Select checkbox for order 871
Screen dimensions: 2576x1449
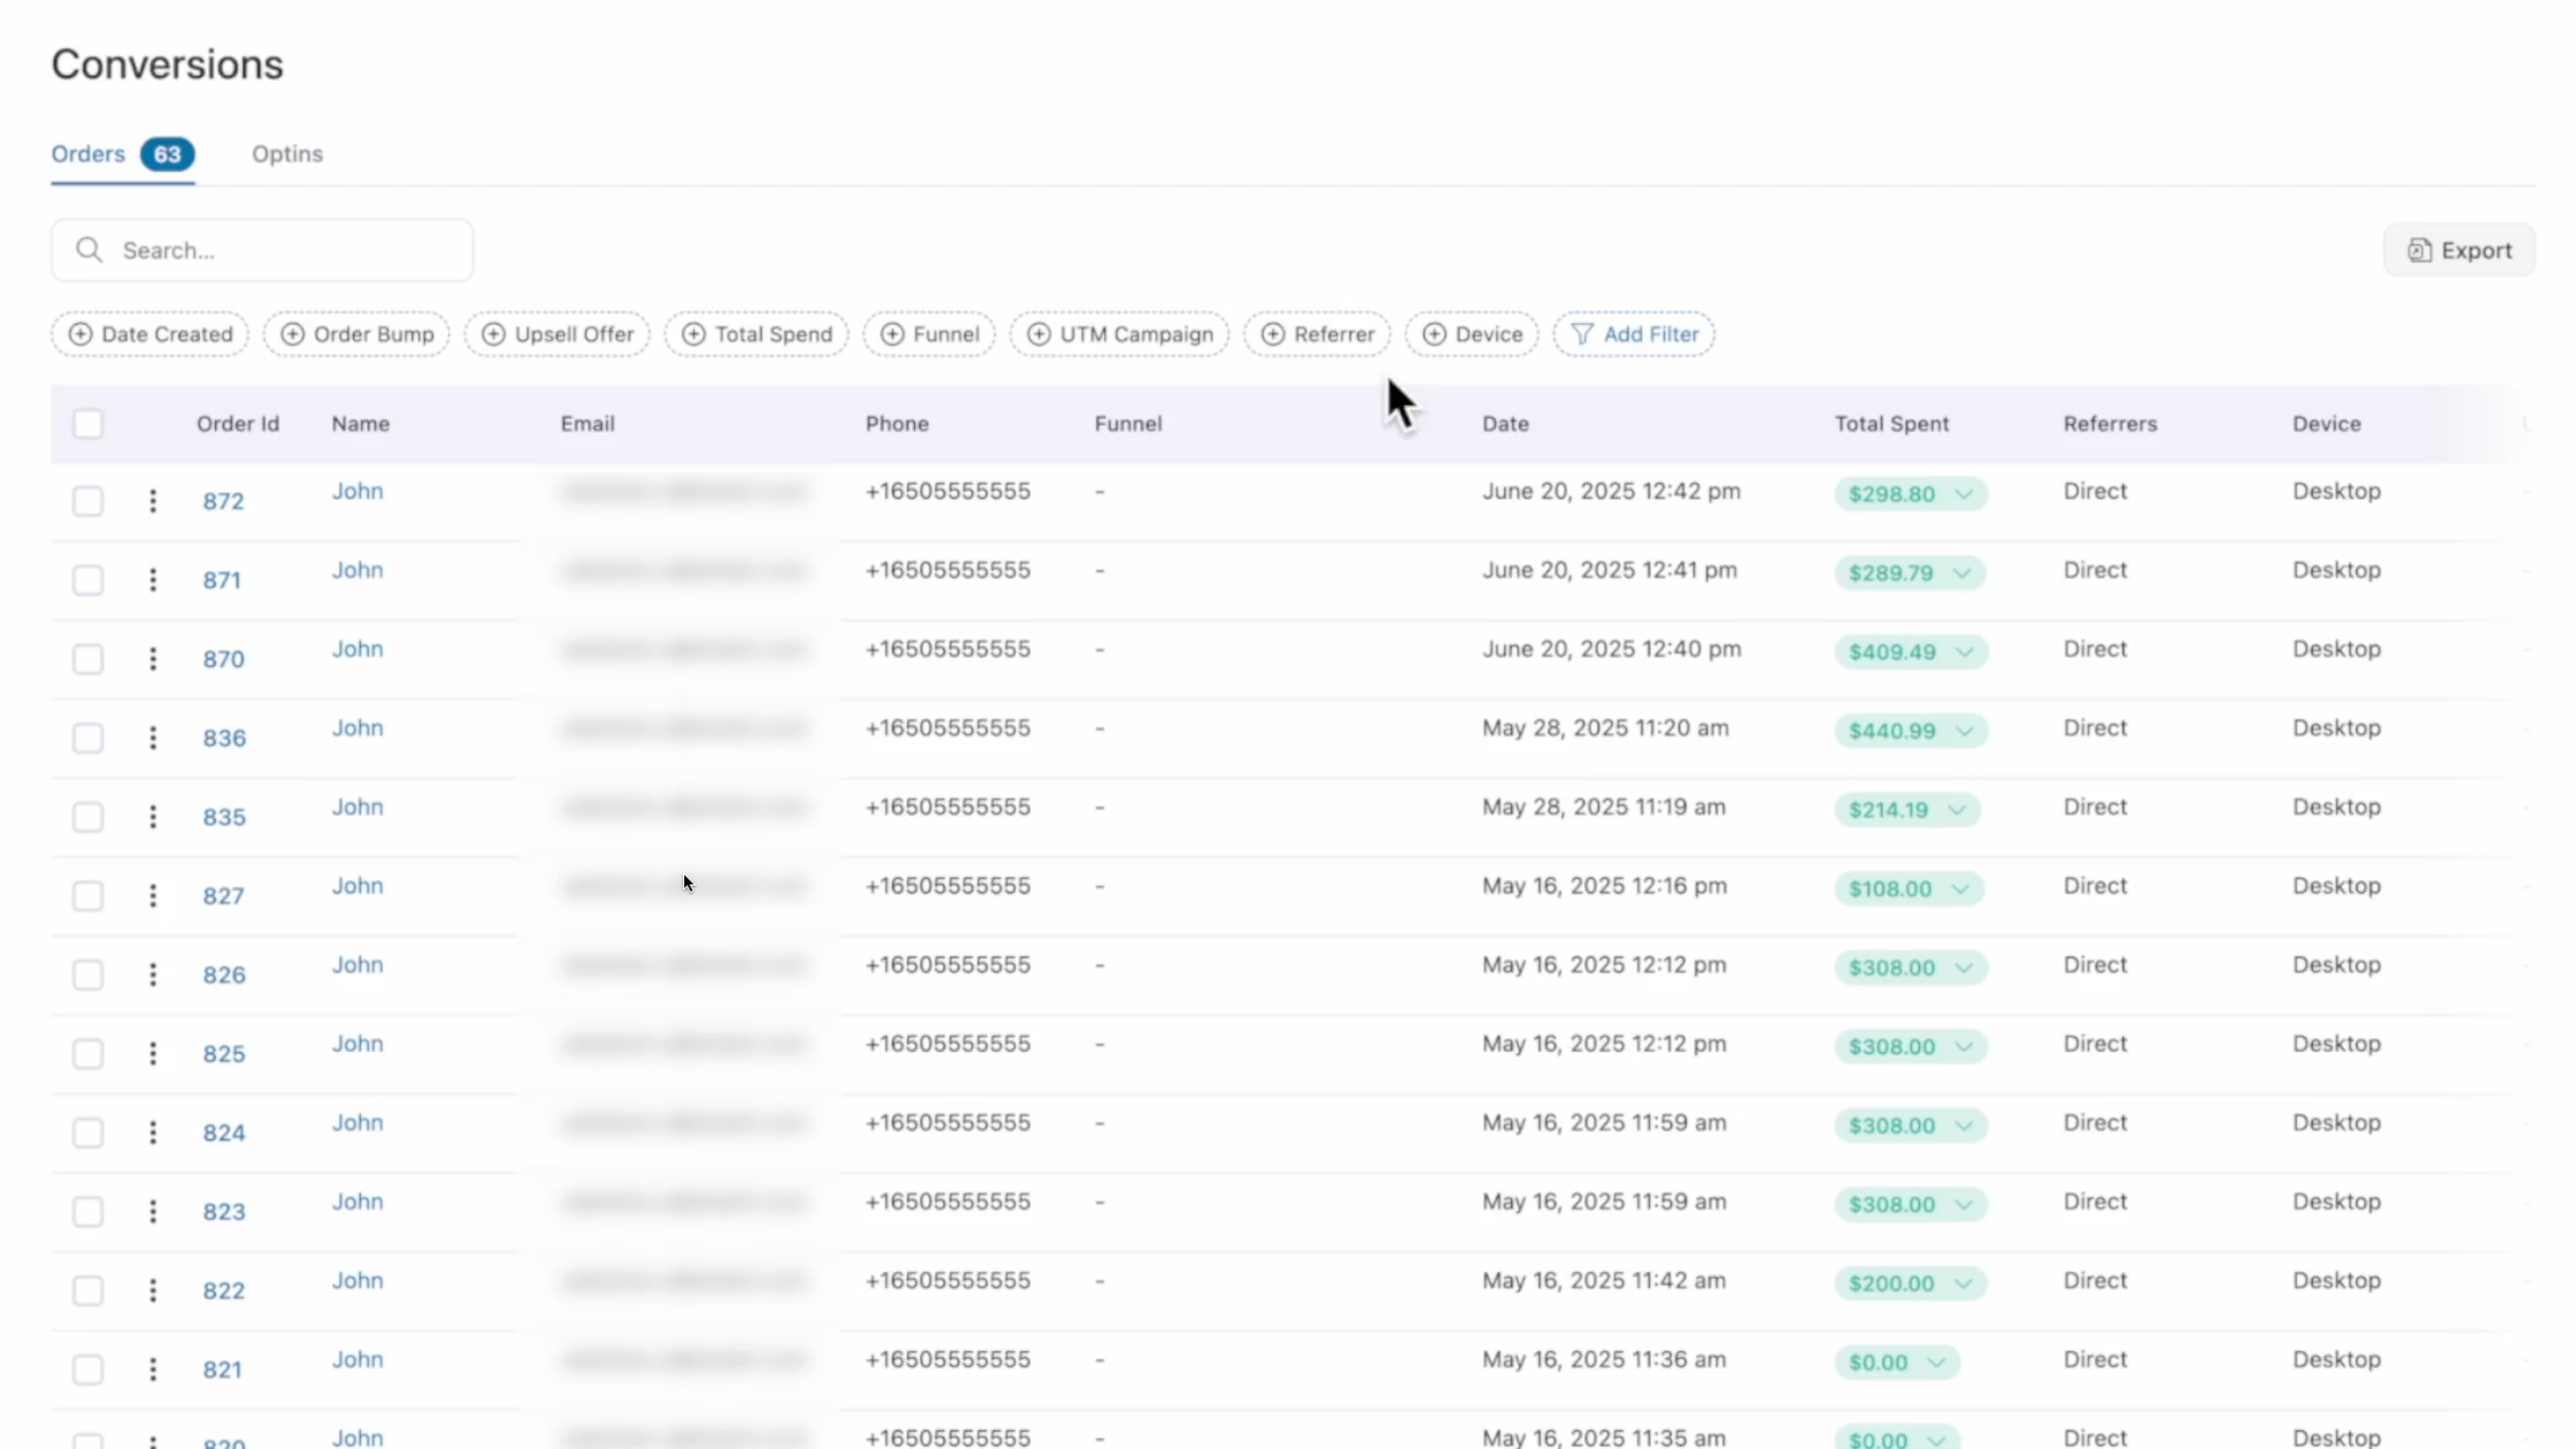pos(88,580)
